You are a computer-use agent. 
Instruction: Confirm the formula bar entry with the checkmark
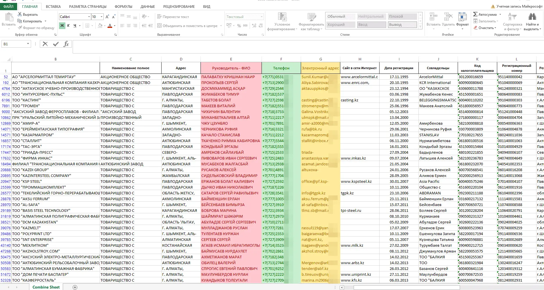pyautogui.click(x=56, y=44)
